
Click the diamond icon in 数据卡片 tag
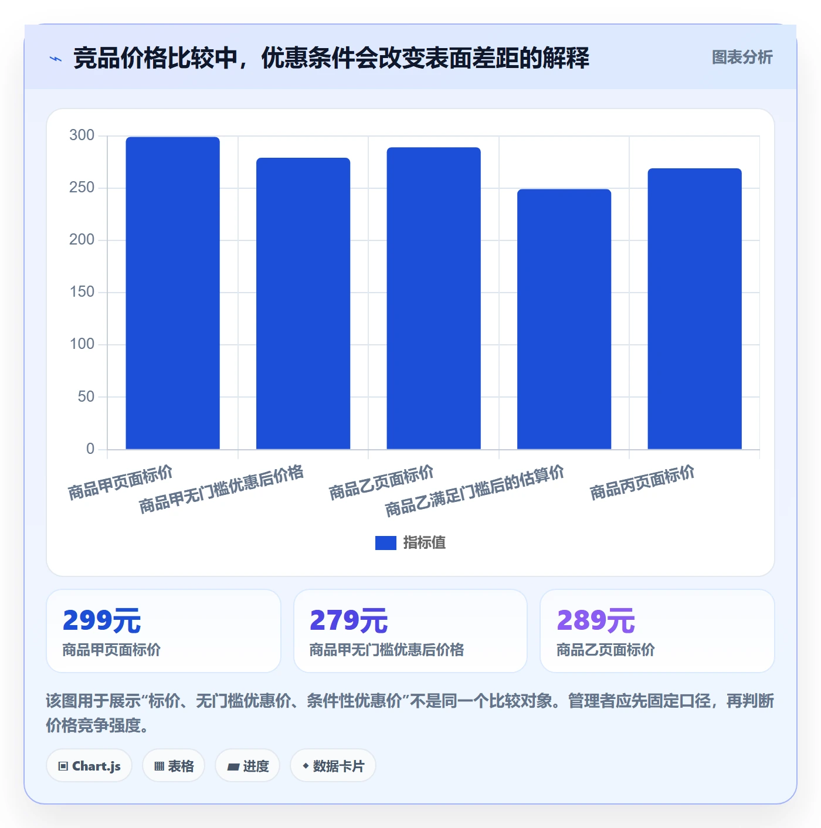click(x=306, y=766)
